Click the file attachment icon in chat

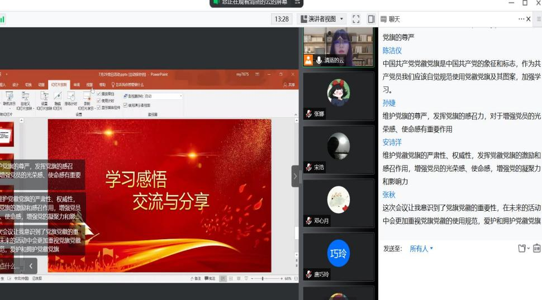[522, 248]
